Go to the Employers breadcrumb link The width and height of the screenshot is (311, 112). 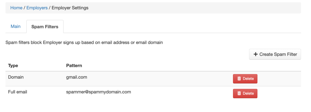coord(37,8)
